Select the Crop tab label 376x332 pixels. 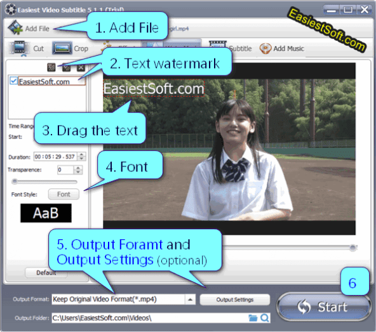(81, 49)
